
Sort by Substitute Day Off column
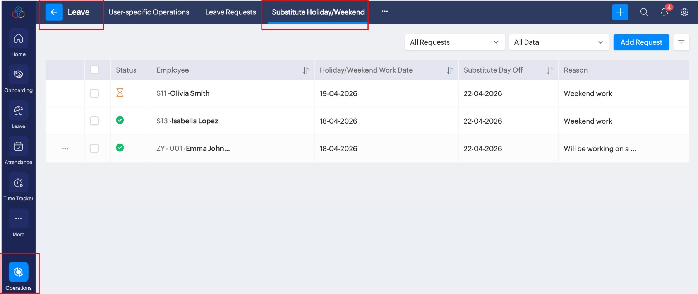550,71
